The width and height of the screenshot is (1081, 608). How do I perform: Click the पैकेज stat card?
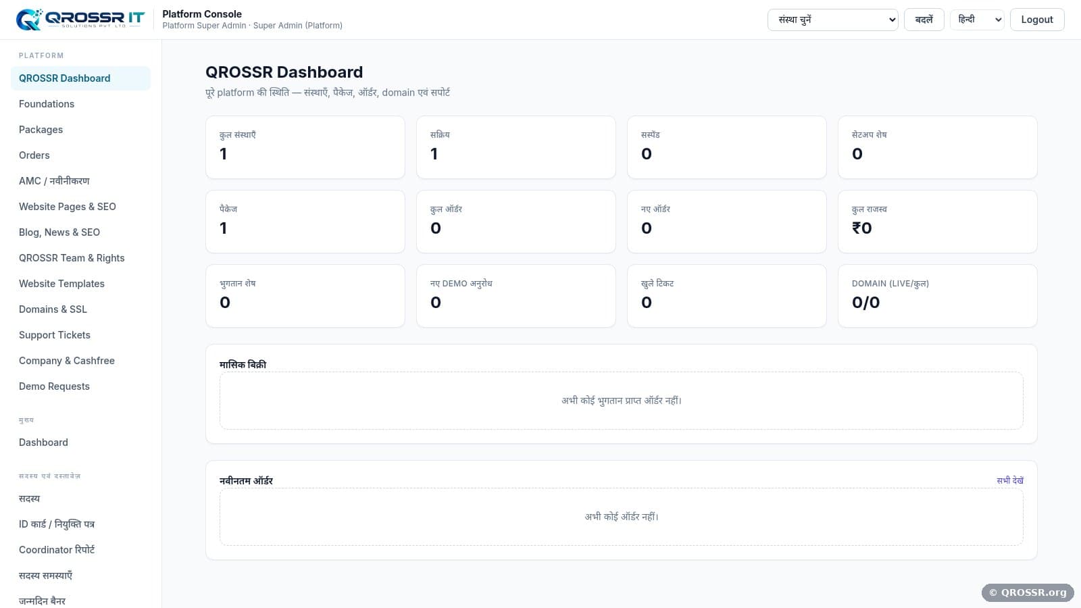pyautogui.click(x=305, y=222)
